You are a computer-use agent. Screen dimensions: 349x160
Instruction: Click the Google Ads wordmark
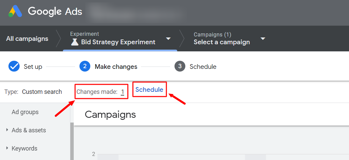(55, 11)
